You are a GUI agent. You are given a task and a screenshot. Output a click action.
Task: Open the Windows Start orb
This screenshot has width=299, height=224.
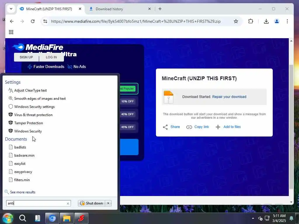[x=8, y=218]
